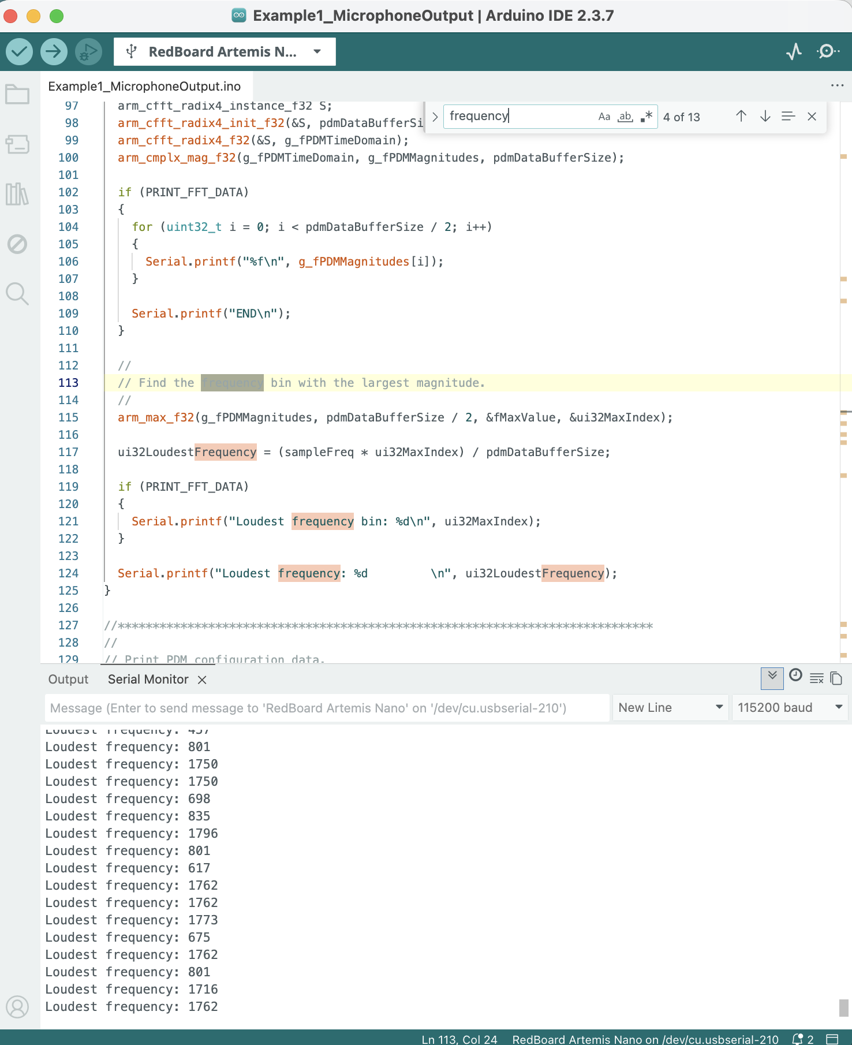Go to the previous find match
The width and height of the screenshot is (852, 1045).
741,117
